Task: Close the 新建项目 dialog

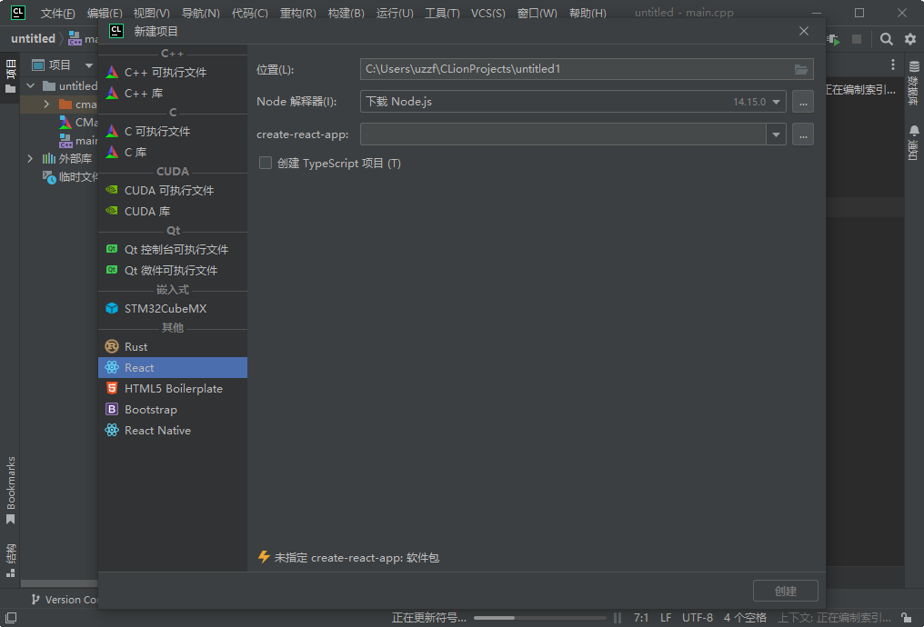Action: [x=804, y=31]
